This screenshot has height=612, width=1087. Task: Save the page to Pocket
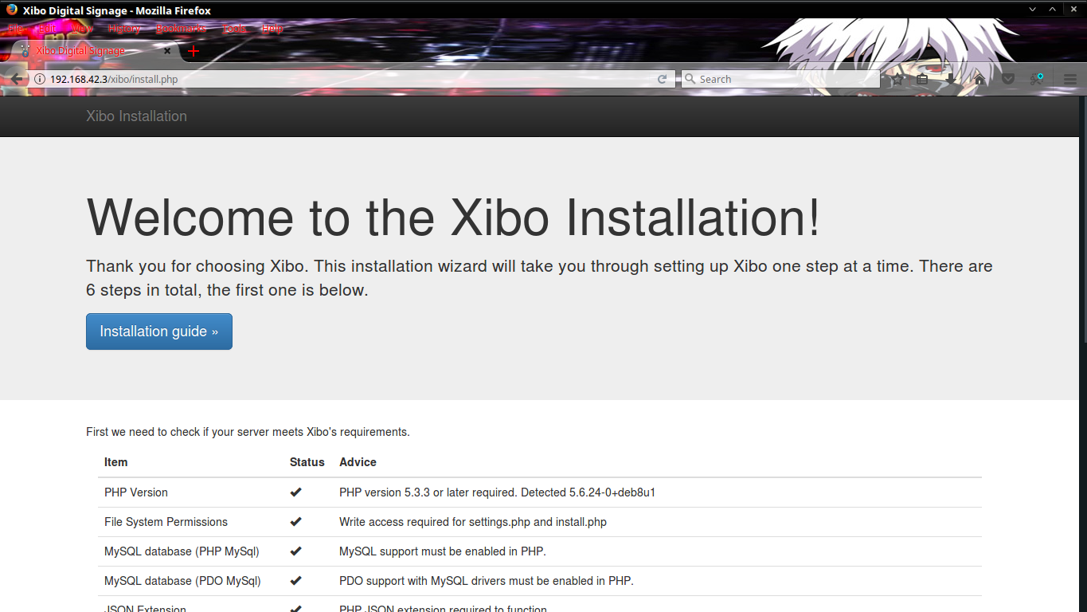[x=1008, y=78]
